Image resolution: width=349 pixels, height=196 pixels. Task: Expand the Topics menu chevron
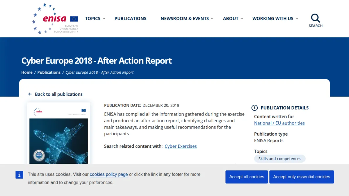pyautogui.click(x=104, y=19)
